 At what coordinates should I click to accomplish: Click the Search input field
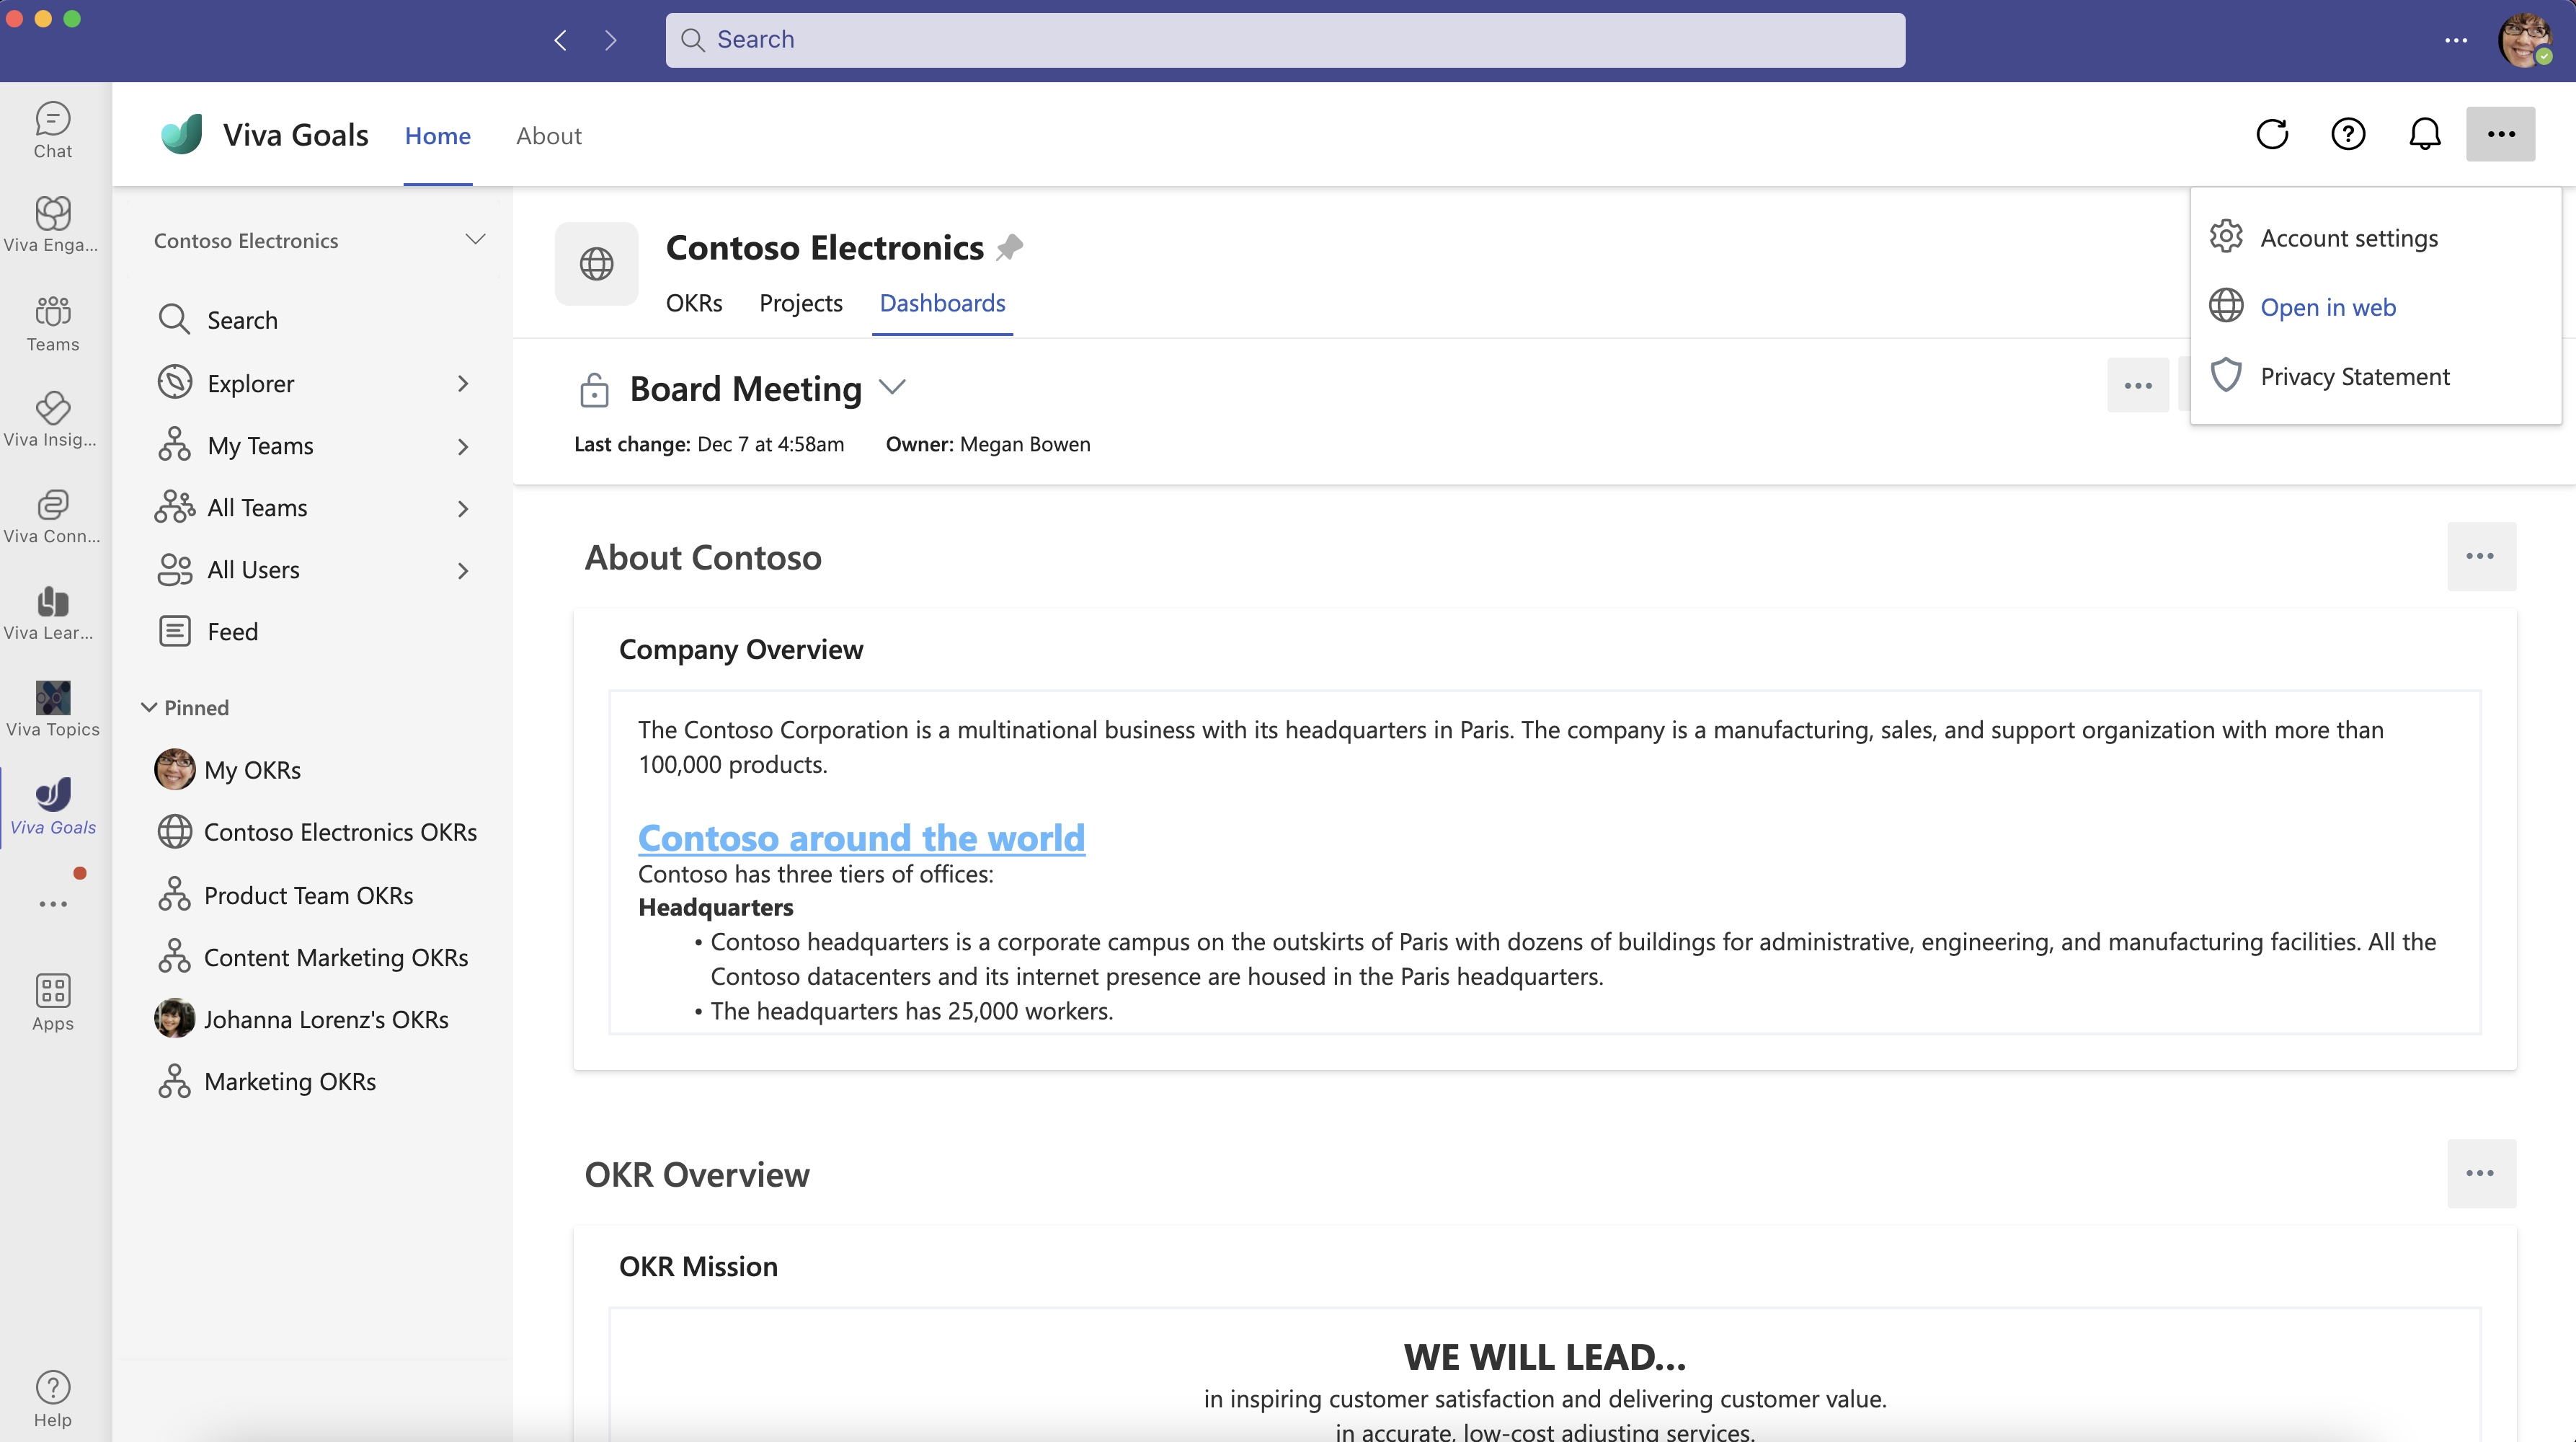point(1287,37)
